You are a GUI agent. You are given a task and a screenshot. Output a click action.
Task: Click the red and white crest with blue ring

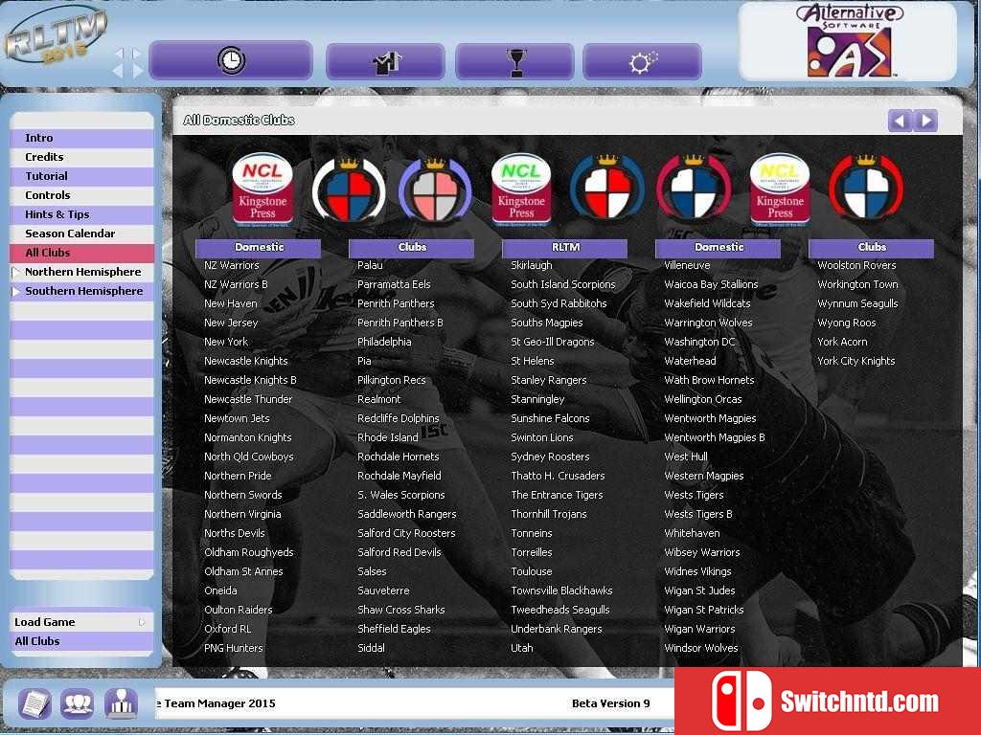click(x=606, y=190)
